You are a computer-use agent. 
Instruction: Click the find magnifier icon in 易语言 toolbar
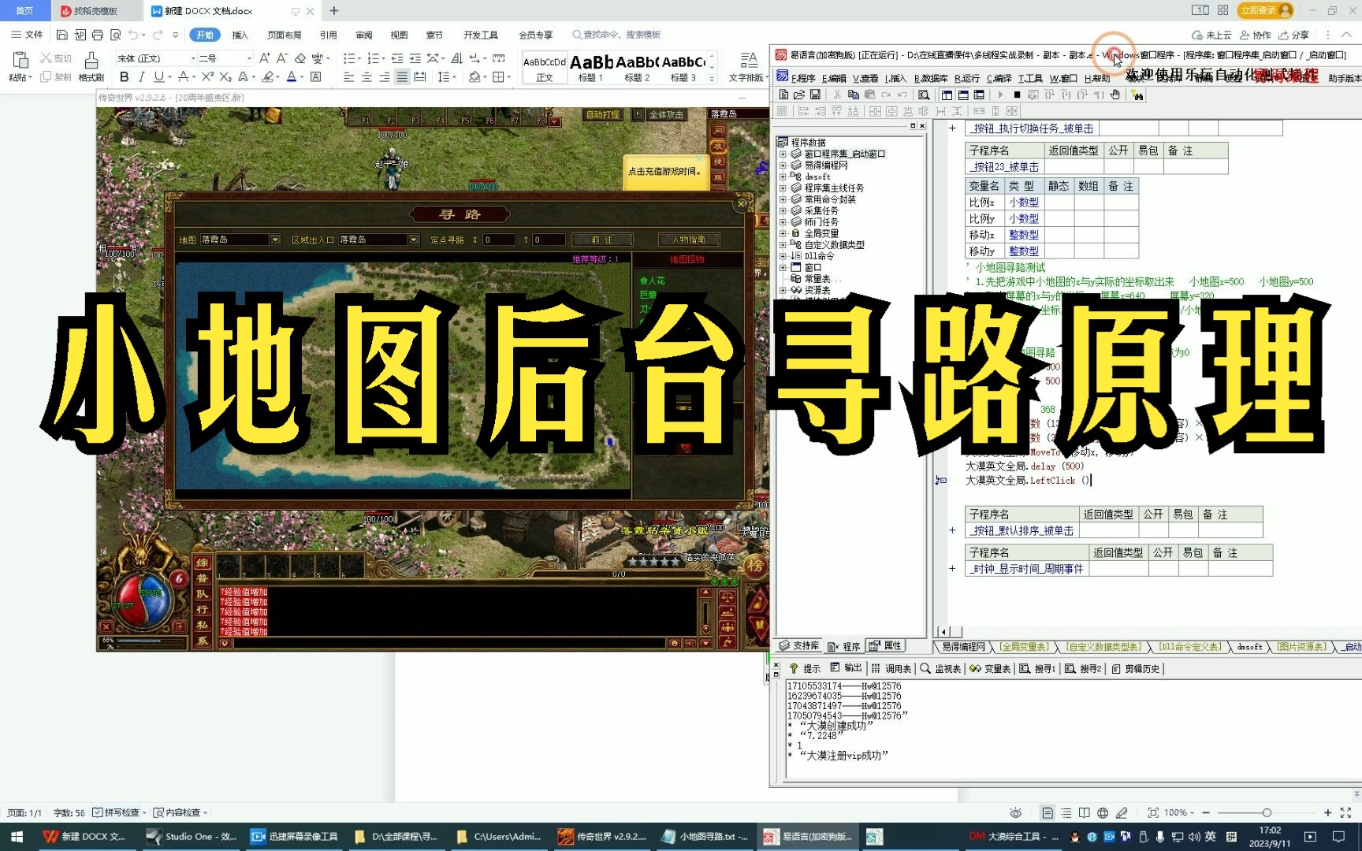pos(924,95)
